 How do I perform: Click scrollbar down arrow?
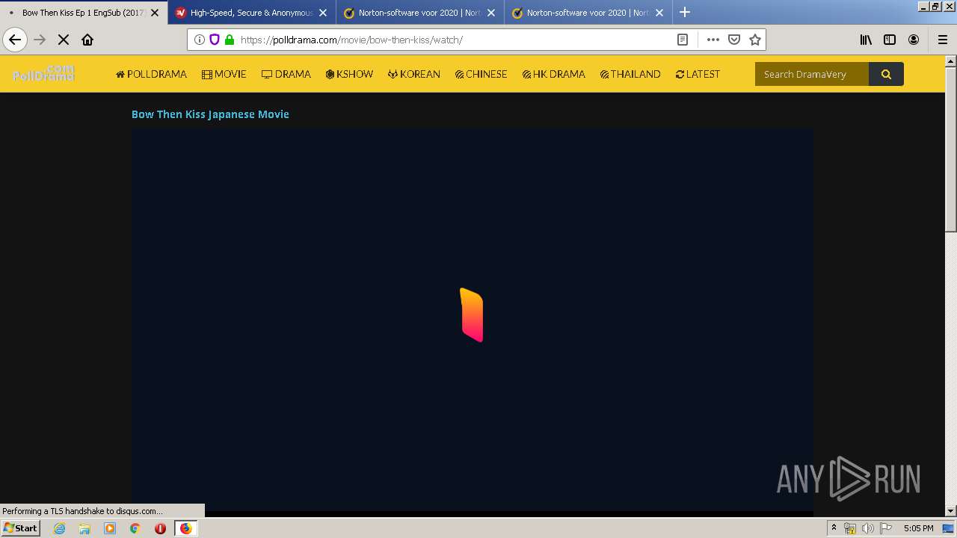(x=951, y=511)
